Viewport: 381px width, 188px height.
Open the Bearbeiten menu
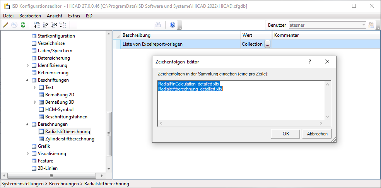[30, 16]
